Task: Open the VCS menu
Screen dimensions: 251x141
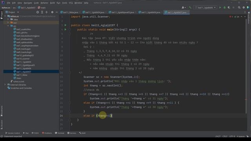Action: (x=71, y=3)
